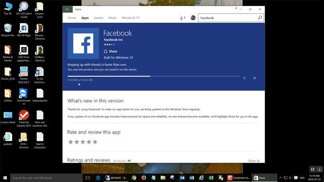The image size is (324, 182).
Task: Show hidden tray icons chevron
Action: (280, 177)
